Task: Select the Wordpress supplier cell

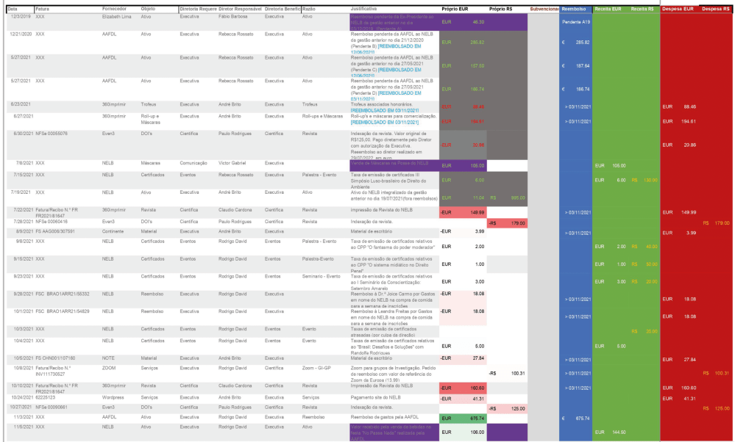Action: point(114,397)
